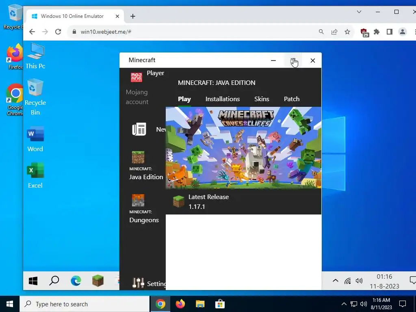This screenshot has height=312, width=416.
Task: Open the Mojang Studios logo in launcher
Action: pyautogui.click(x=136, y=77)
